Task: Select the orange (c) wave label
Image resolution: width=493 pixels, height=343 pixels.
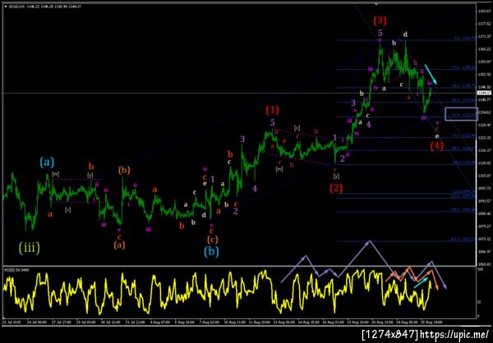Action: click(213, 240)
